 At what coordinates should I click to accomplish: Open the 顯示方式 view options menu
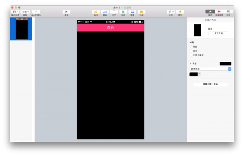coord(15,12)
